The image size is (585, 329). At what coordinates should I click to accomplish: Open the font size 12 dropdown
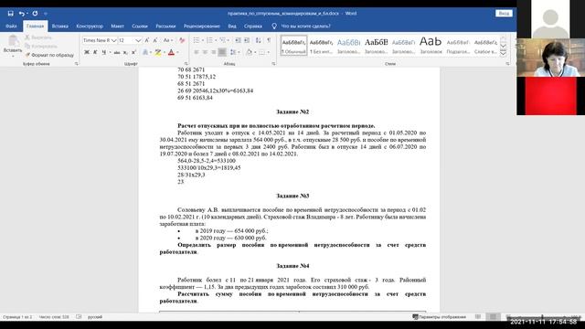tap(138, 40)
